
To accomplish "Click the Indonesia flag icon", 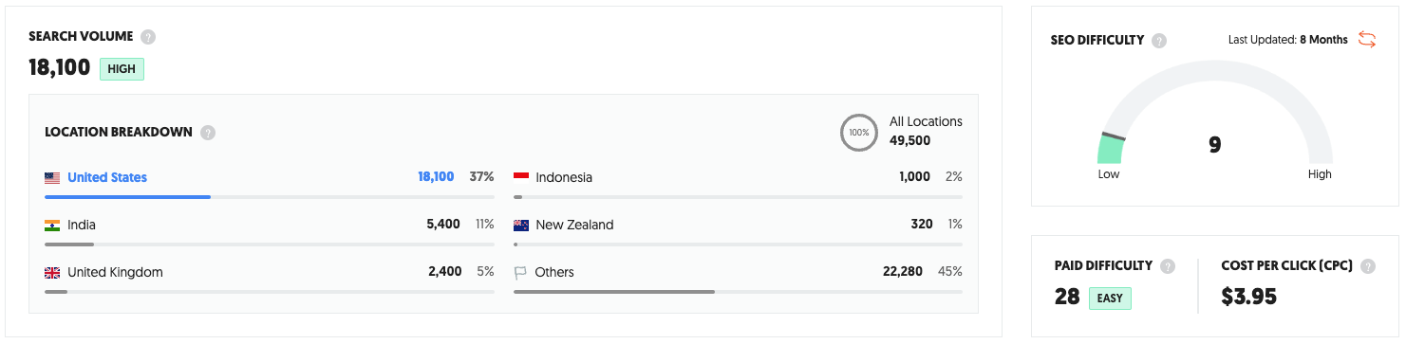I will point(521,177).
